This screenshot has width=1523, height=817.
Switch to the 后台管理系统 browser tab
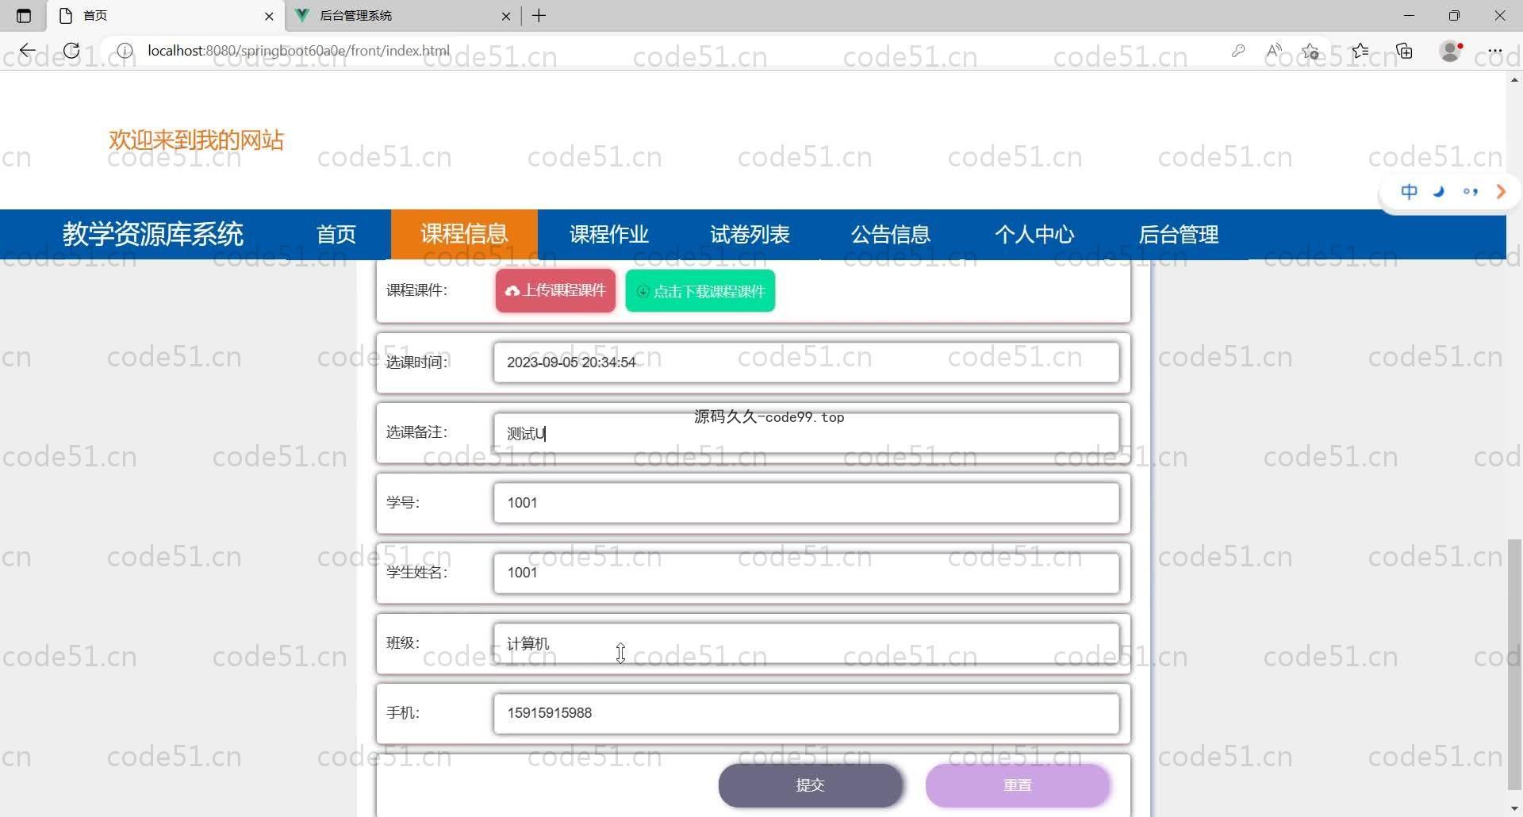pyautogui.click(x=402, y=16)
